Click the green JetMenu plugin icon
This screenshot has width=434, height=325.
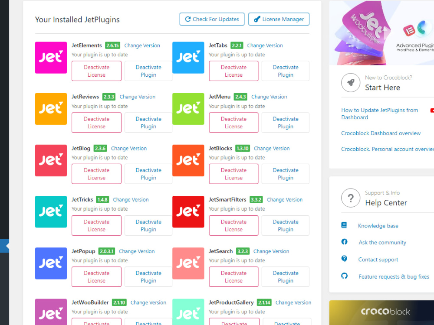[188, 109]
